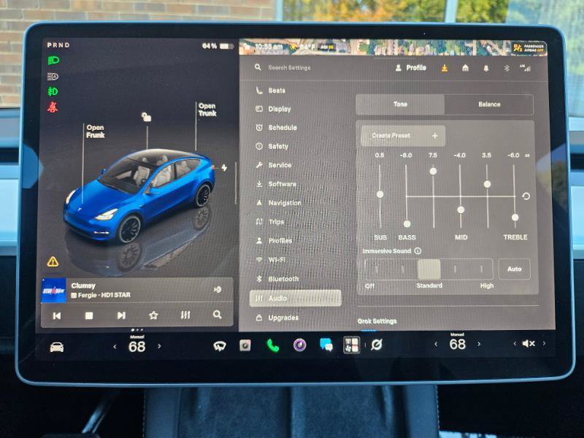The height and width of the screenshot is (438, 584).
Task: Click the BASS equalizer slider knob
Action: pos(407,224)
